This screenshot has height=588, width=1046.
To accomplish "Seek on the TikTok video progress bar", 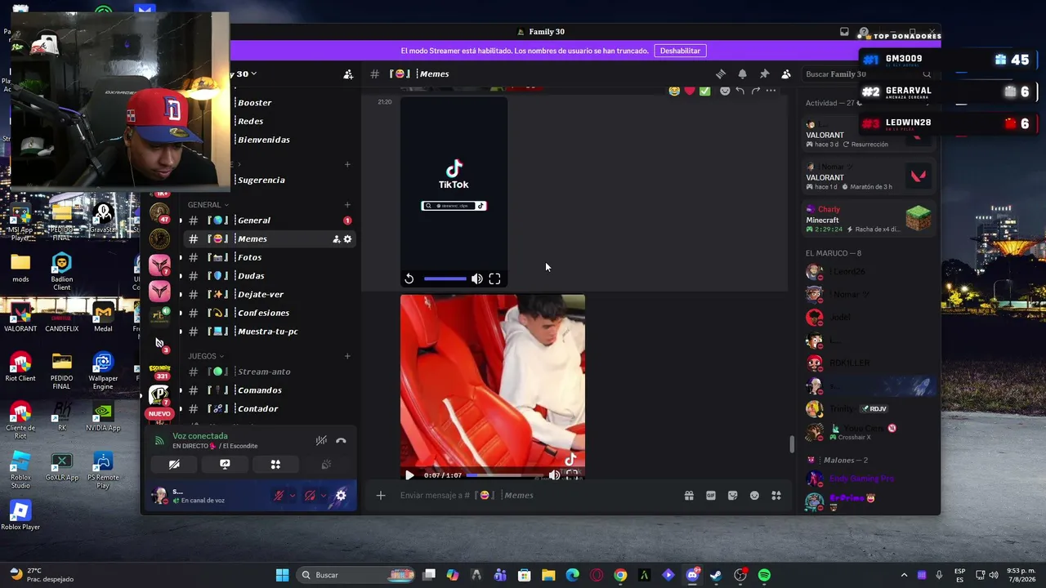I will tap(445, 279).
